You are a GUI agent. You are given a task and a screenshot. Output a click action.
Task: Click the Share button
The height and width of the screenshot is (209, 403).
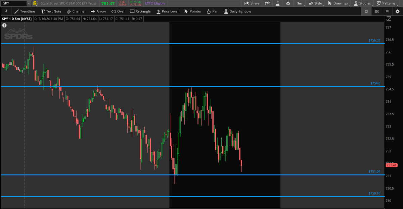[252, 3]
